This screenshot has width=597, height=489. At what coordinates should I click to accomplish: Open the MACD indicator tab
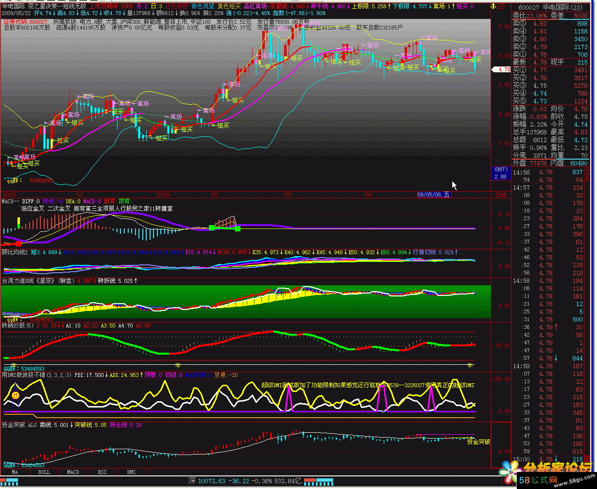click(x=73, y=472)
